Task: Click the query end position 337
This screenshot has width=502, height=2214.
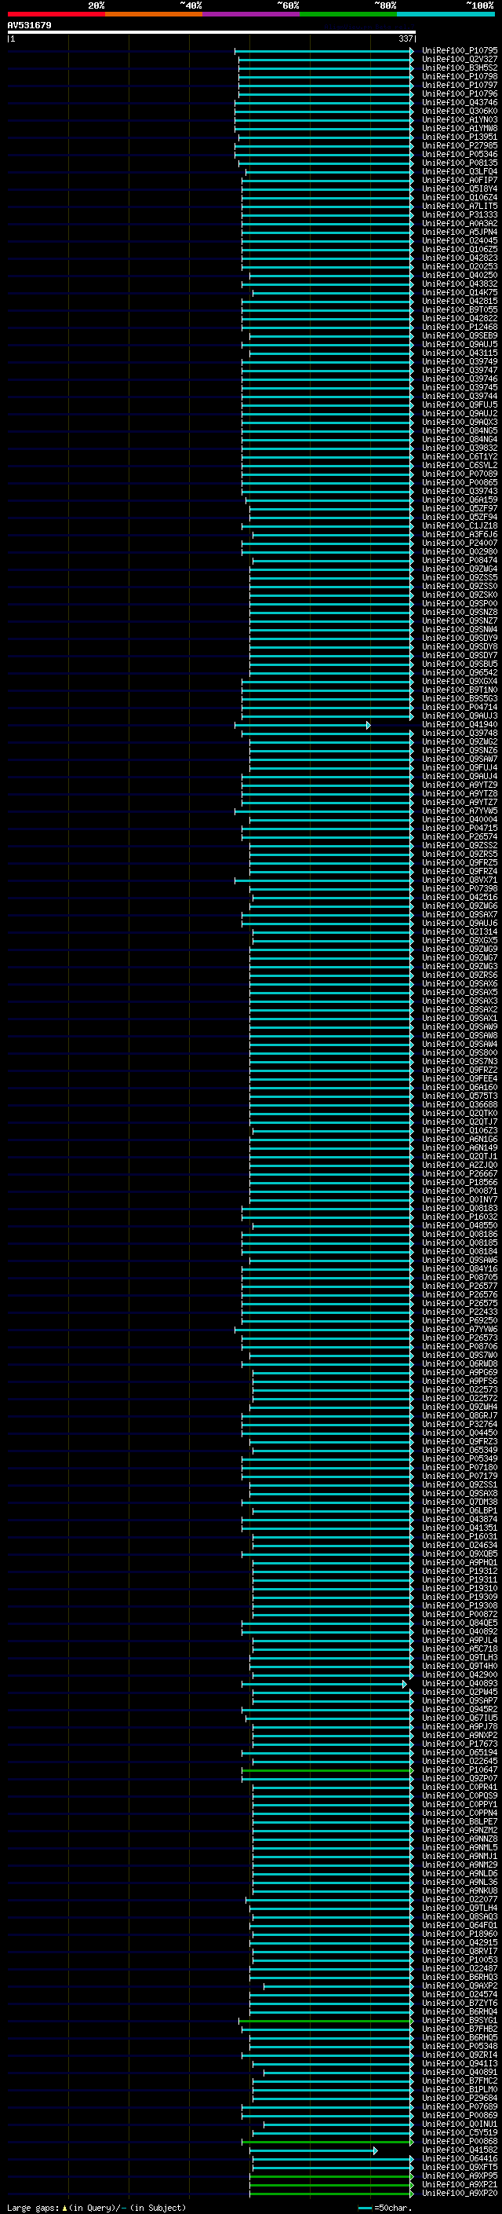Action: [x=406, y=38]
